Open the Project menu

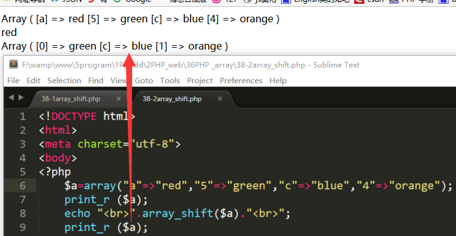click(200, 81)
